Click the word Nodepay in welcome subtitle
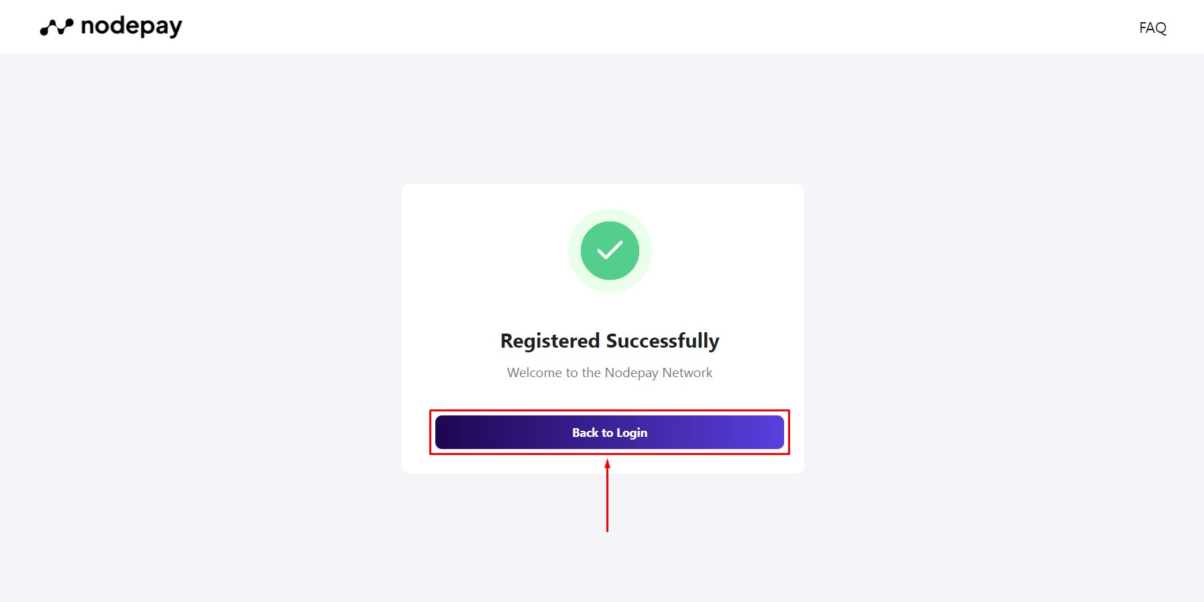Viewport: 1204px width, 602px height. [x=631, y=372]
